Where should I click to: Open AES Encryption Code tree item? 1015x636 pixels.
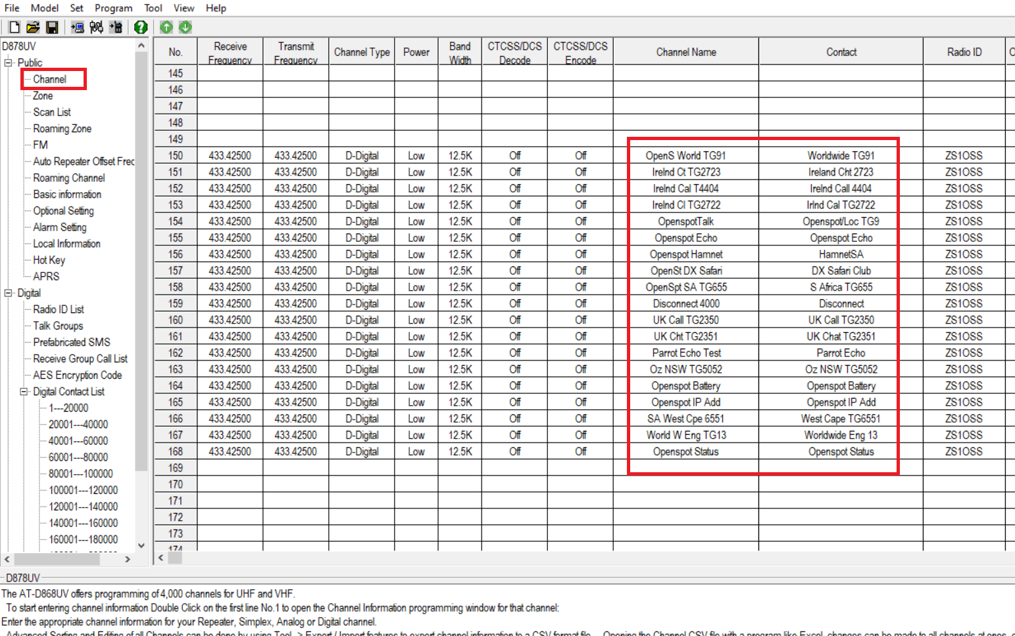coord(78,375)
